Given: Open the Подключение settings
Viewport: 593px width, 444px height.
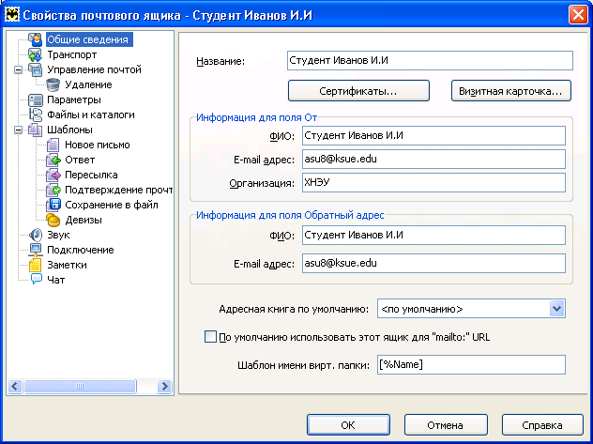Looking at the screenshot, I should tap(81, 250).
